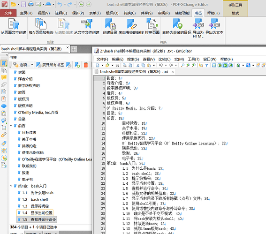Open the EmEditor Undo history dropdown arrow
Image resolution: width=266 pixels, height=234 pixels.
click(x=166, y=65)
